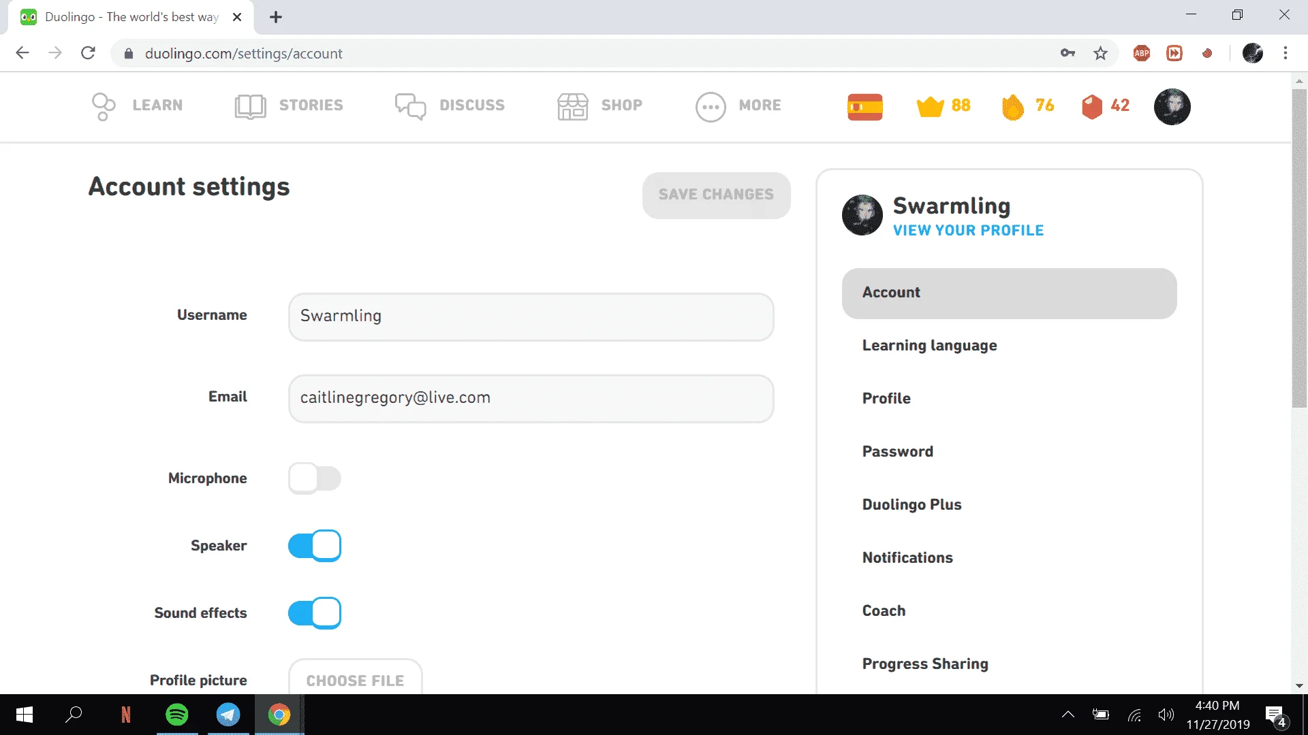The height and width of the screenshot is (735, 1308).
Task: Show hidden system tray icons
Action: click(1068, 715)
